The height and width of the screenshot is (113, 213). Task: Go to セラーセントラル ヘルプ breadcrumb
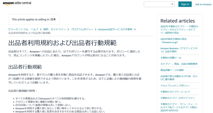click(x=23, y=29)
